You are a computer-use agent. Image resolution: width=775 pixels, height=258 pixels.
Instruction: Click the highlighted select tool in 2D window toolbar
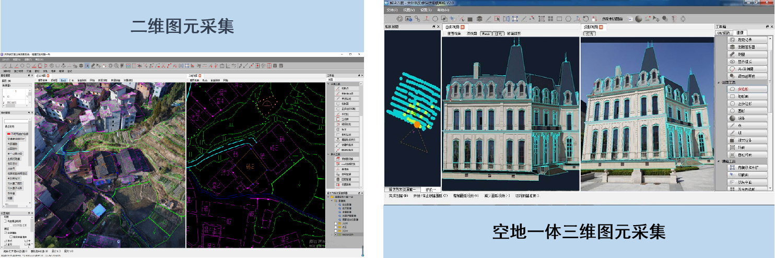click(87, 65)
